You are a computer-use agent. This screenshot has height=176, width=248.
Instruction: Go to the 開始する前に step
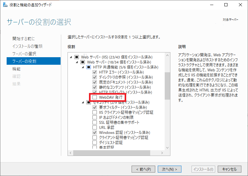[x=23, y=39]
